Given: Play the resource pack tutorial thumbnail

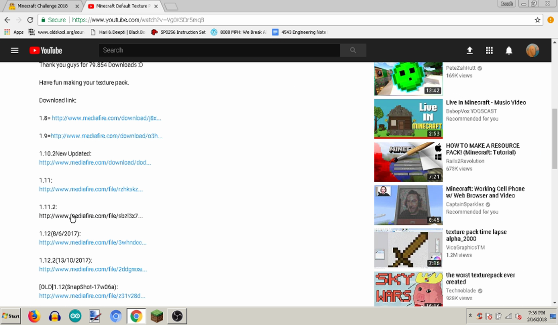Looking at the screenshot, I should coord(408,162).
